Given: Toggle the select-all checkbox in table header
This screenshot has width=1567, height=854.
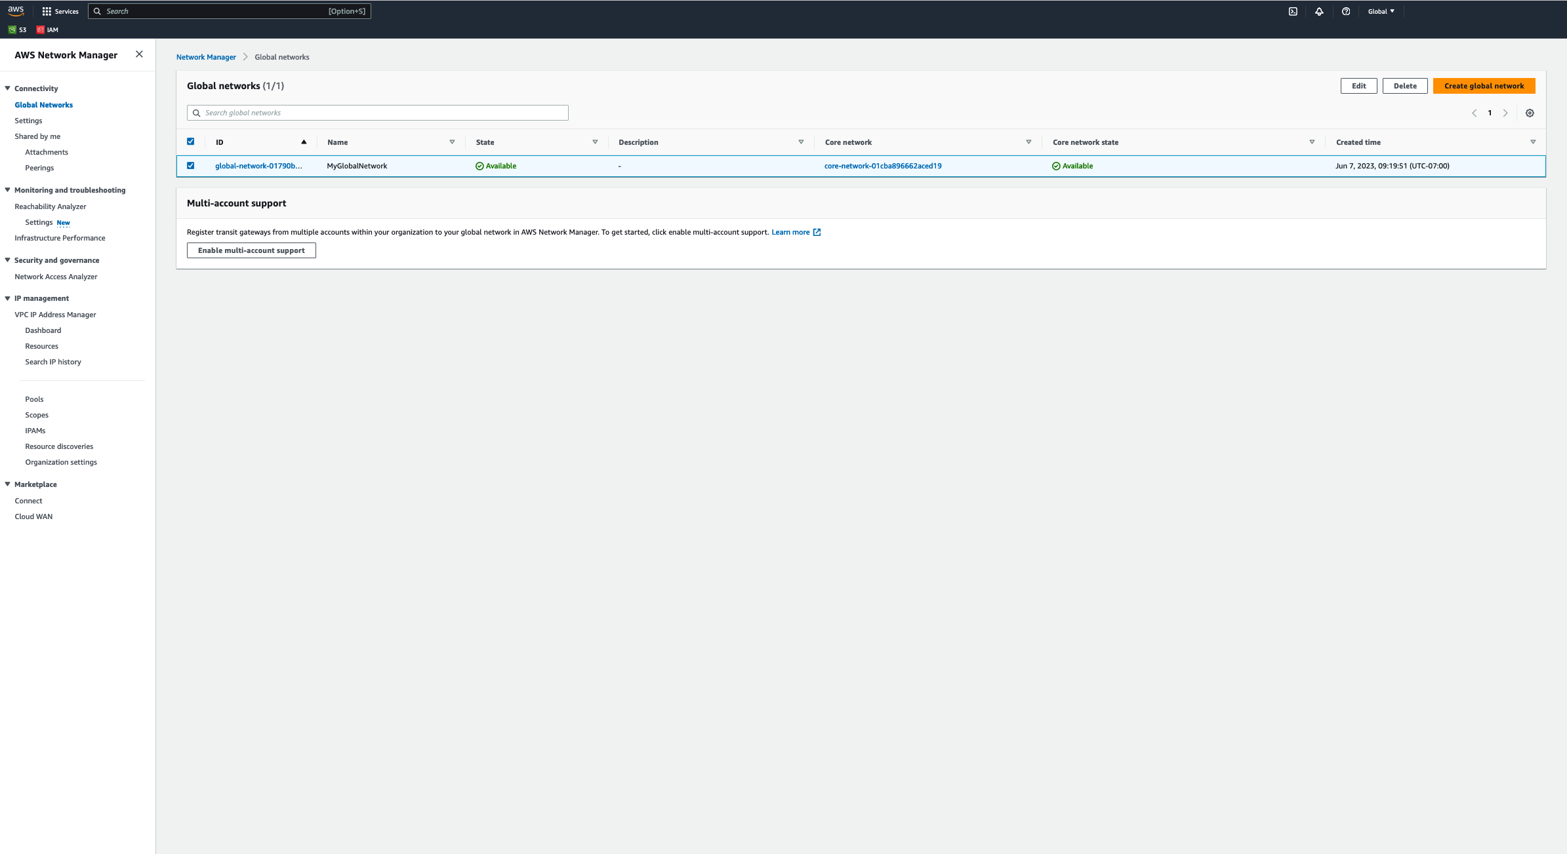Looking at the screenshot, I should coord(190,142).
